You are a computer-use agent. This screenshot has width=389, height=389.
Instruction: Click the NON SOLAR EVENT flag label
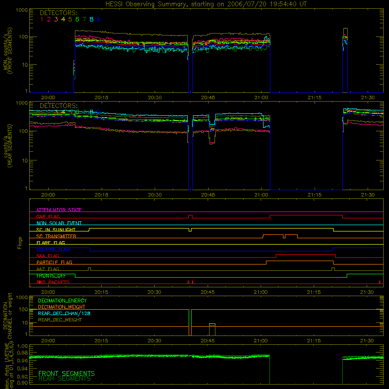[x=59, y=223]
